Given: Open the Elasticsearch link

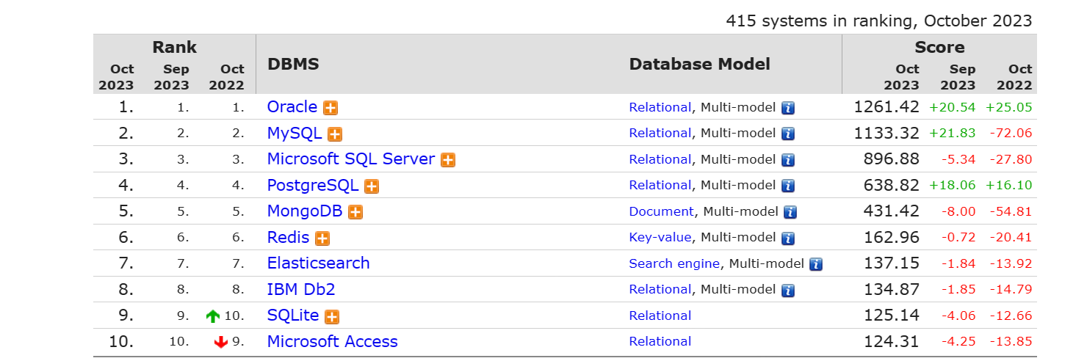Looking at the screenshot, I should [x=319, y=263].
